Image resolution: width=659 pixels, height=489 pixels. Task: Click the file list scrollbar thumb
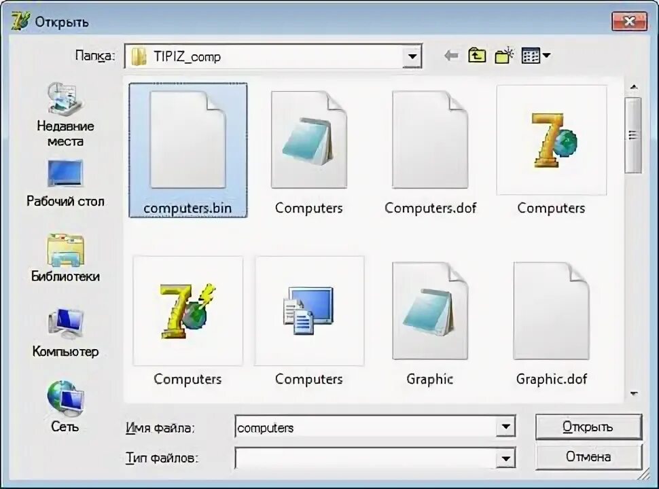(633, 135)
